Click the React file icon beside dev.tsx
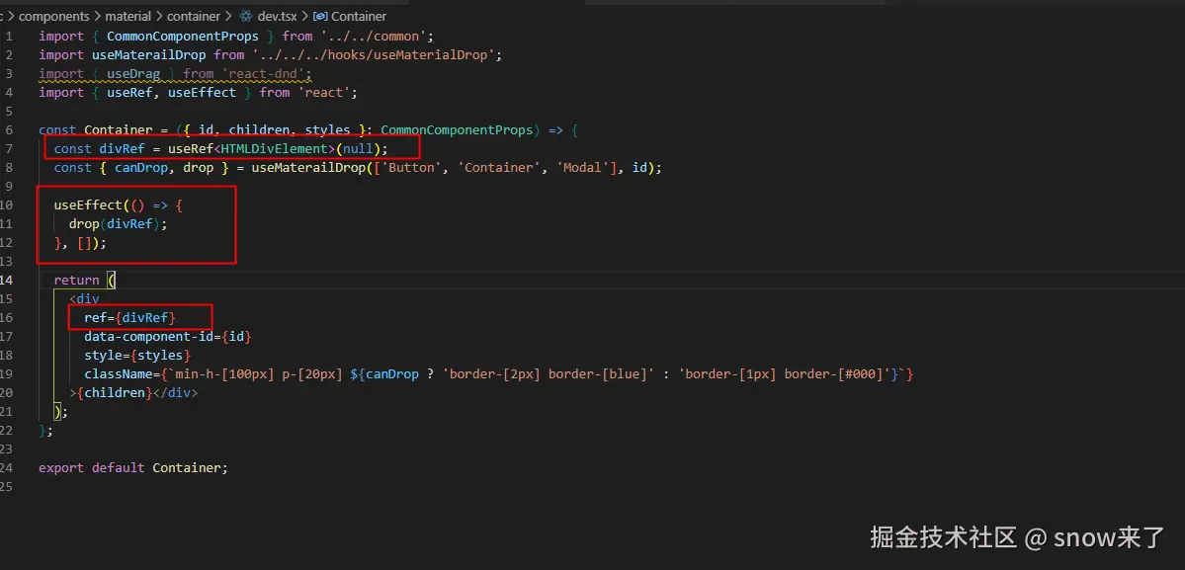This screenshot has width=1185, height=570. pos(246,16)
